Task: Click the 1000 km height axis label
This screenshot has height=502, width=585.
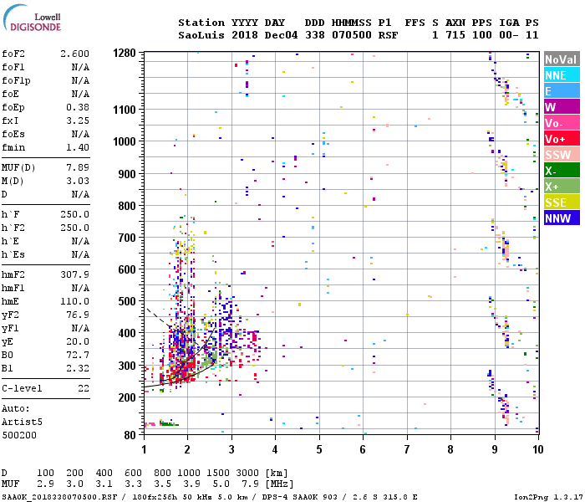Action: (x=125, y=141)
